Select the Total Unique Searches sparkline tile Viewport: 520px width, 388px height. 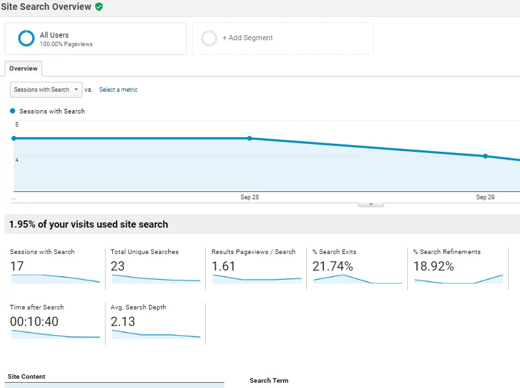point(156,268)
